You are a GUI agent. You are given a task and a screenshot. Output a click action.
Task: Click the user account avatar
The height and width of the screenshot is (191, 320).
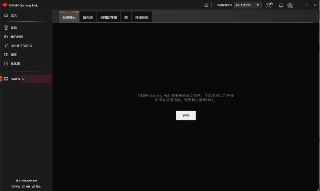pos(290,5)
